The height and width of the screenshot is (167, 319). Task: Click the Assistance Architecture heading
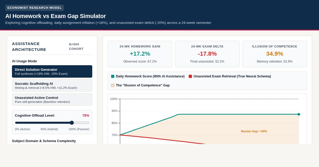pyautogui.click(x=29, y=47)
